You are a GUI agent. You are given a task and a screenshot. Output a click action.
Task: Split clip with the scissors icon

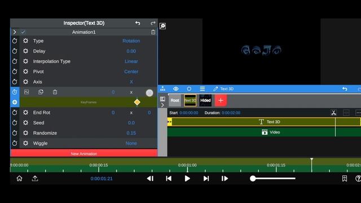click(x=333, y=113)
